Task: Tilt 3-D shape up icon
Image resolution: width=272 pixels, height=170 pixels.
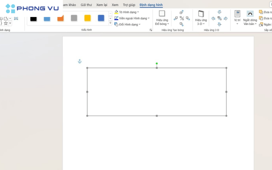Action: pyautogui.click(x=219, y=12)
